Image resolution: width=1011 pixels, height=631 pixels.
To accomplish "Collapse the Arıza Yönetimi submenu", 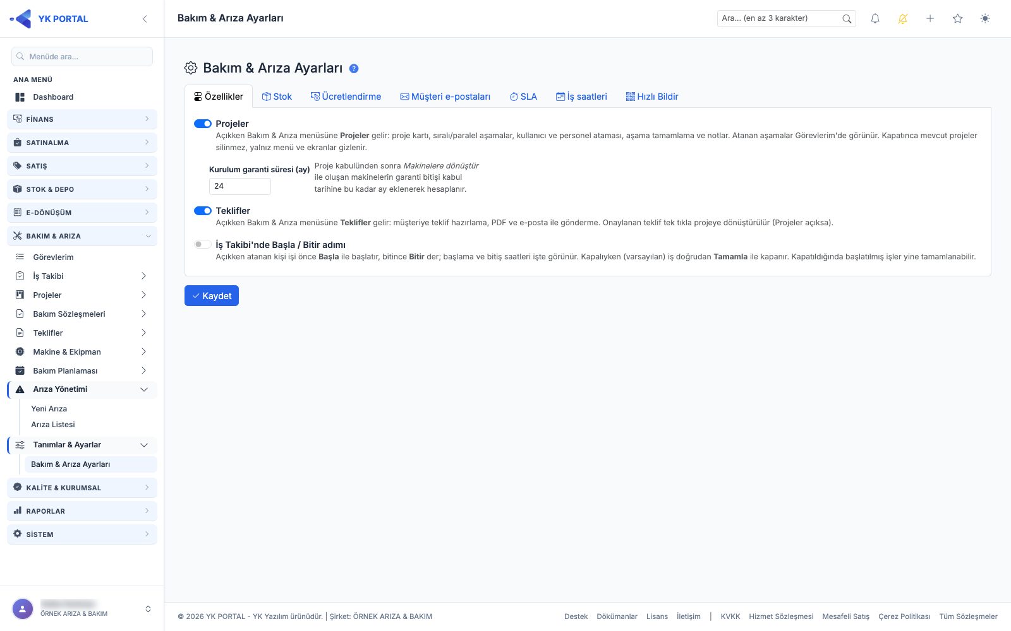I will coord(82,389).
